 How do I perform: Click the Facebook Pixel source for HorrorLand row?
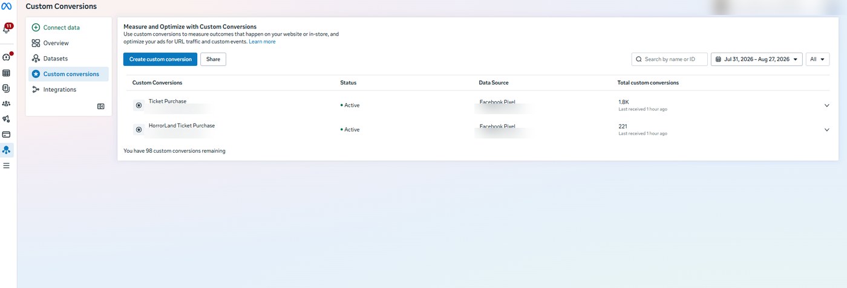pos(497,126)
